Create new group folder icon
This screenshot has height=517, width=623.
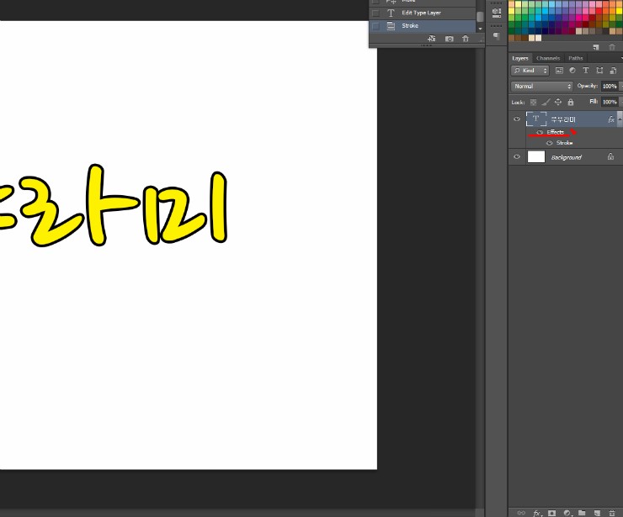coord(582,513)
